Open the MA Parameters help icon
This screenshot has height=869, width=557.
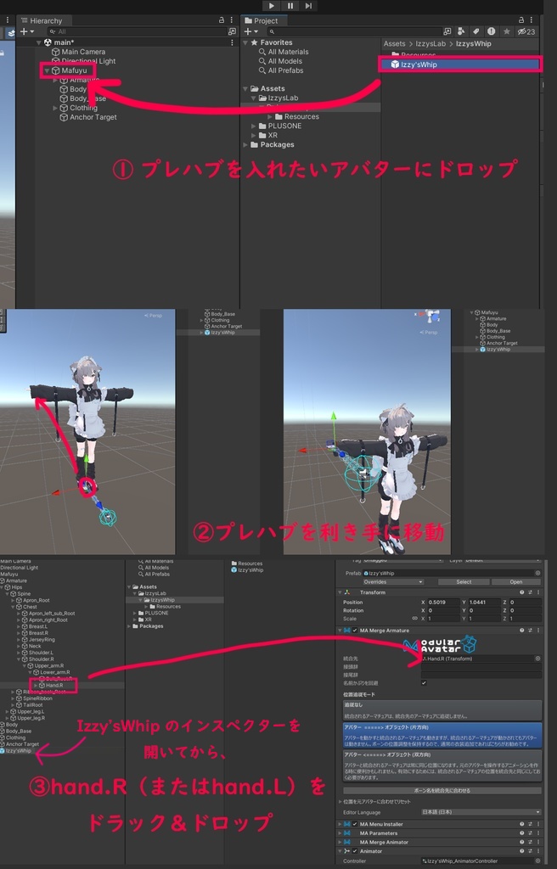tap(521, 833)
